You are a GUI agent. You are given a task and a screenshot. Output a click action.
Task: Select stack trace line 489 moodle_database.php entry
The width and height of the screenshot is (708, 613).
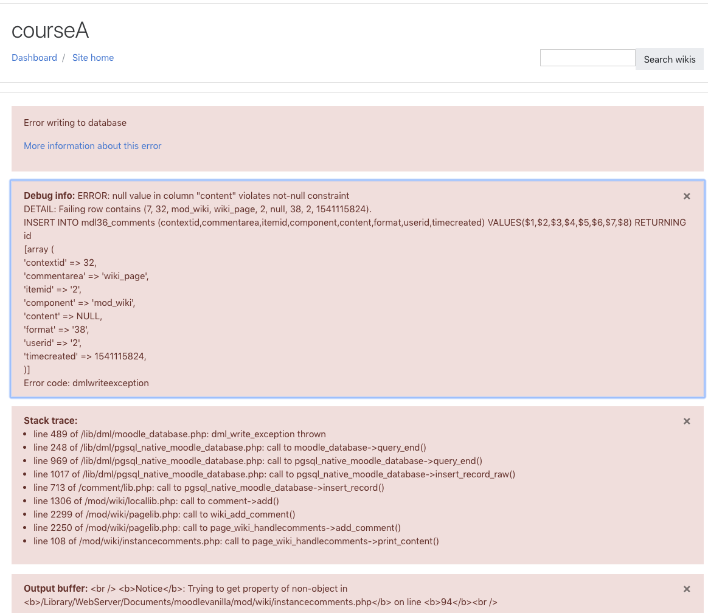179,434
